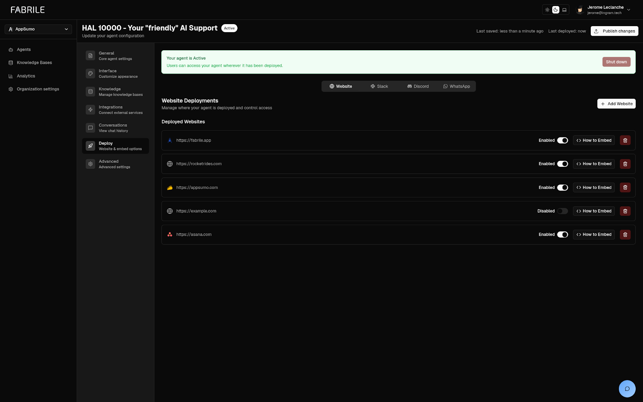643x402 pixels.
Task: Open the AppSumo workspace dropdown
Action: pos(38,29)
